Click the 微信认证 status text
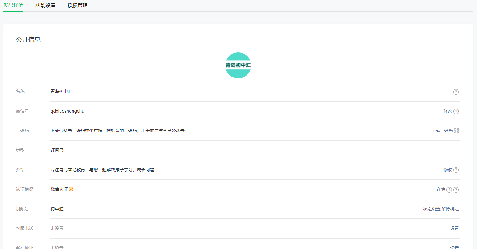This screenshot has height=249, width=477. click(x=59, y=189)
